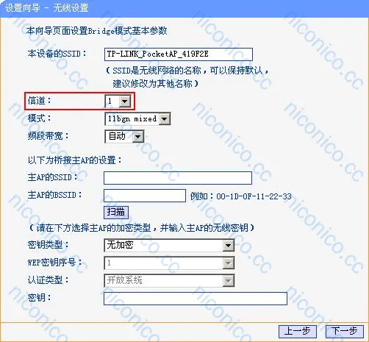Open the 信道 channel dropdown arrow

coord(125,101)
